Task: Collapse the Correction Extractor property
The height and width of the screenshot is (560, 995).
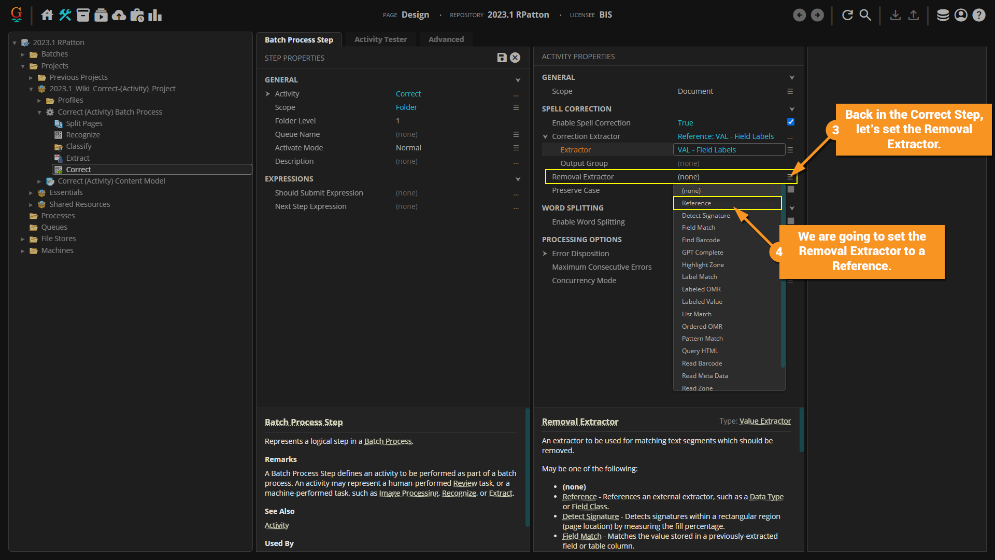Action: coord(545,136)
